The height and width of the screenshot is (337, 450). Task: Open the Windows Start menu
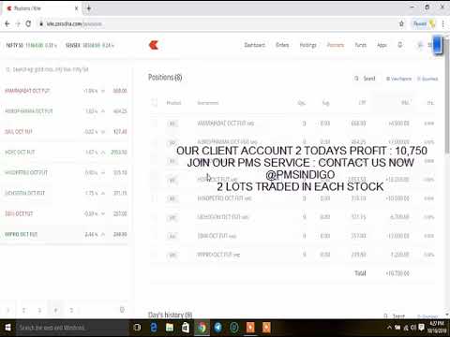(7, 328)
